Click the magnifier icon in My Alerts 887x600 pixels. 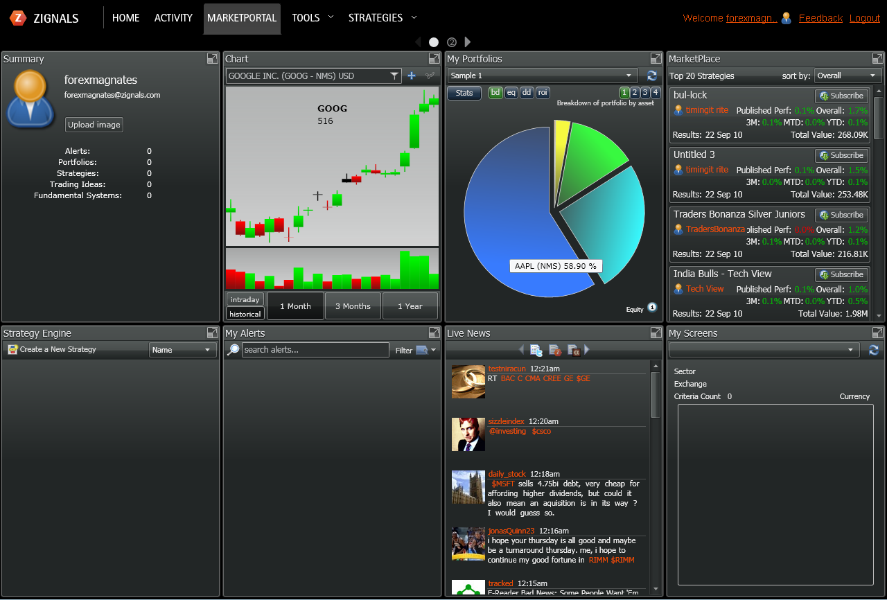234,350
